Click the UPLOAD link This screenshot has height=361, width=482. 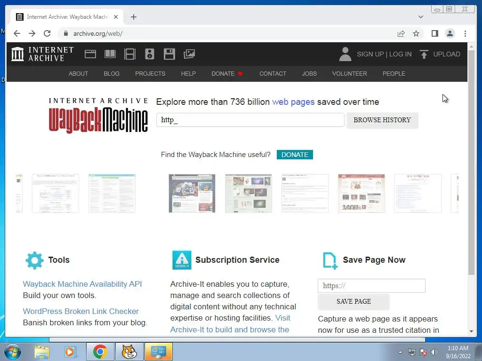[447, 54]
